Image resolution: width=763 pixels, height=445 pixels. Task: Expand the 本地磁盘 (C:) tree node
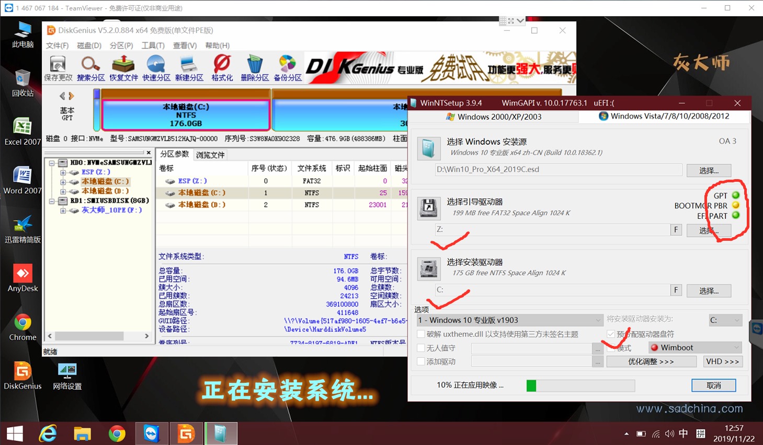tap(63, 182)
